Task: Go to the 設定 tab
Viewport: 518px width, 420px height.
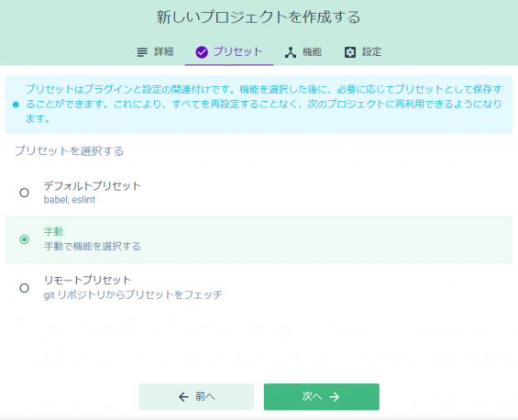Action: (363, 52)
